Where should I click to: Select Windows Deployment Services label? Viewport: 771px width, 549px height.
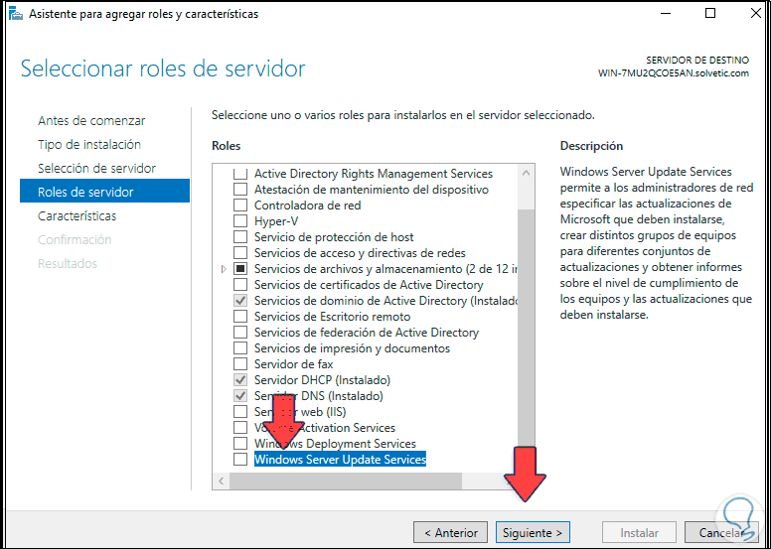click(x=335, y=444)
